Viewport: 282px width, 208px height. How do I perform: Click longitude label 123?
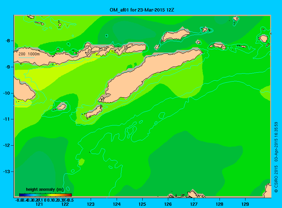point(91,204)
